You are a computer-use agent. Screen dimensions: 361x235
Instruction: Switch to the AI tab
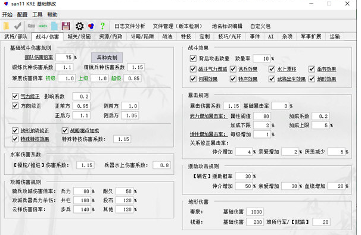pyautogui.click(x=271, y=36)
